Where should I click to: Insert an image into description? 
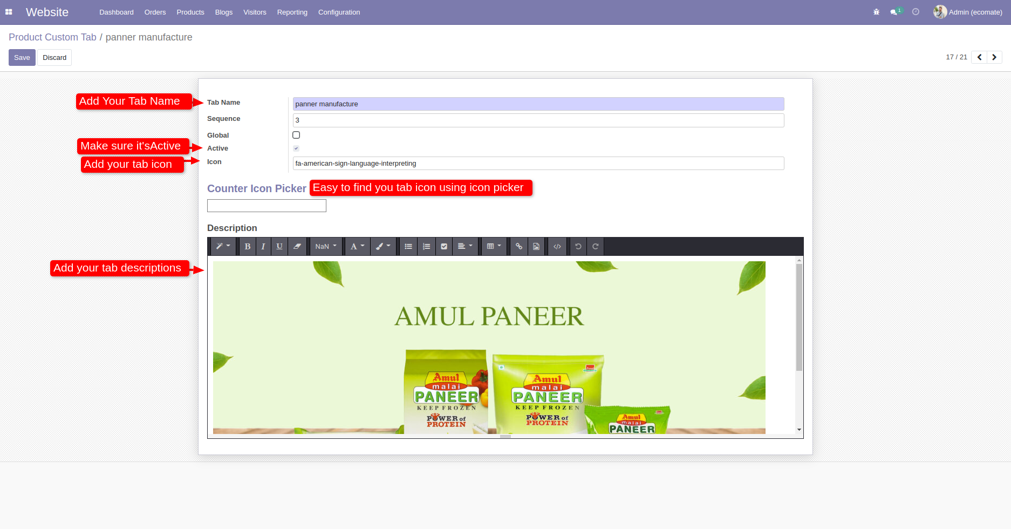click(536, 247)
